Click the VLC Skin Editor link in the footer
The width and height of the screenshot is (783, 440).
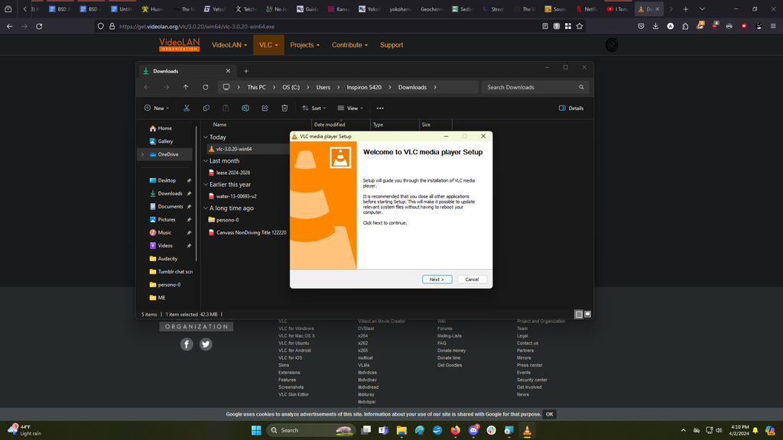(292, 394)
